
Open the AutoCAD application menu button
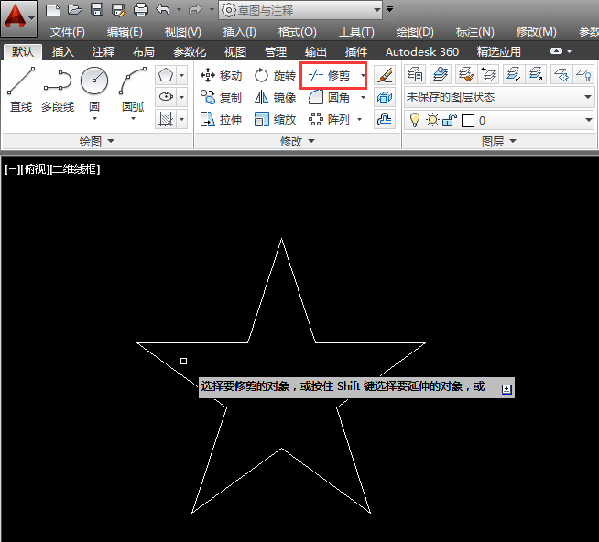coord(18,18)
